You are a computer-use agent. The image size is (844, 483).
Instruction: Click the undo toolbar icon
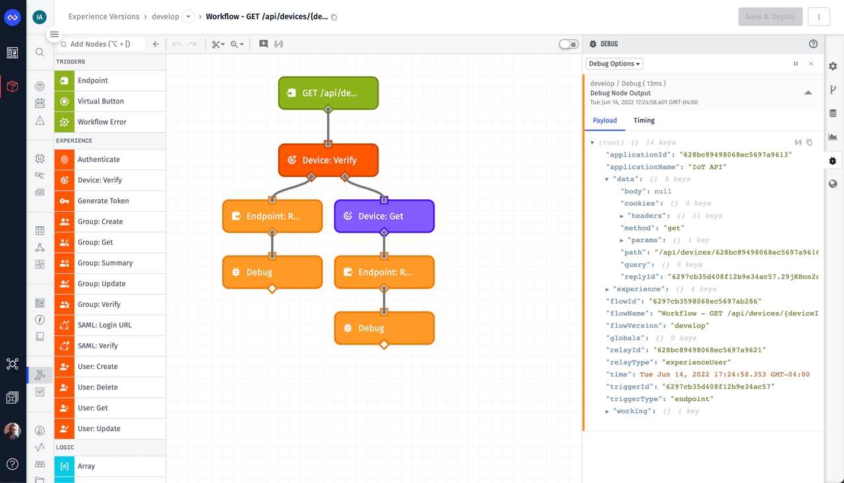click(177, 44)
